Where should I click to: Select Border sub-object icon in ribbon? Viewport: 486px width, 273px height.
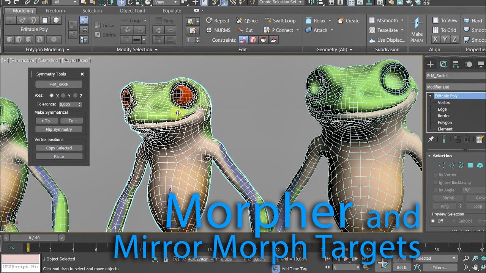tap(33, 20)
